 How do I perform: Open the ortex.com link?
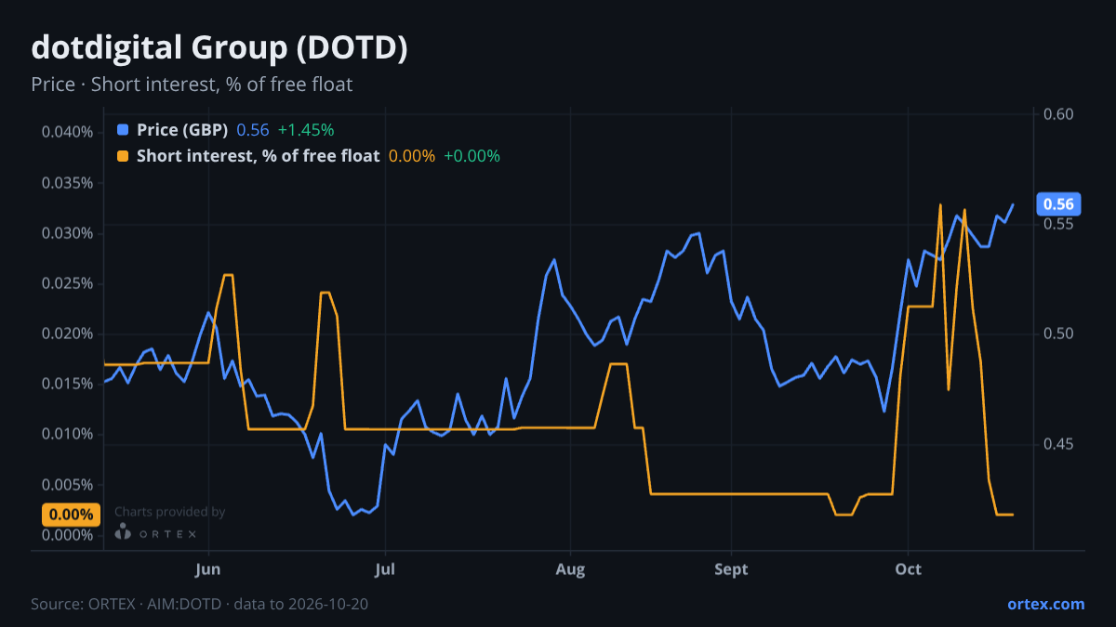pyautogui.click(x=1046, y=604)
